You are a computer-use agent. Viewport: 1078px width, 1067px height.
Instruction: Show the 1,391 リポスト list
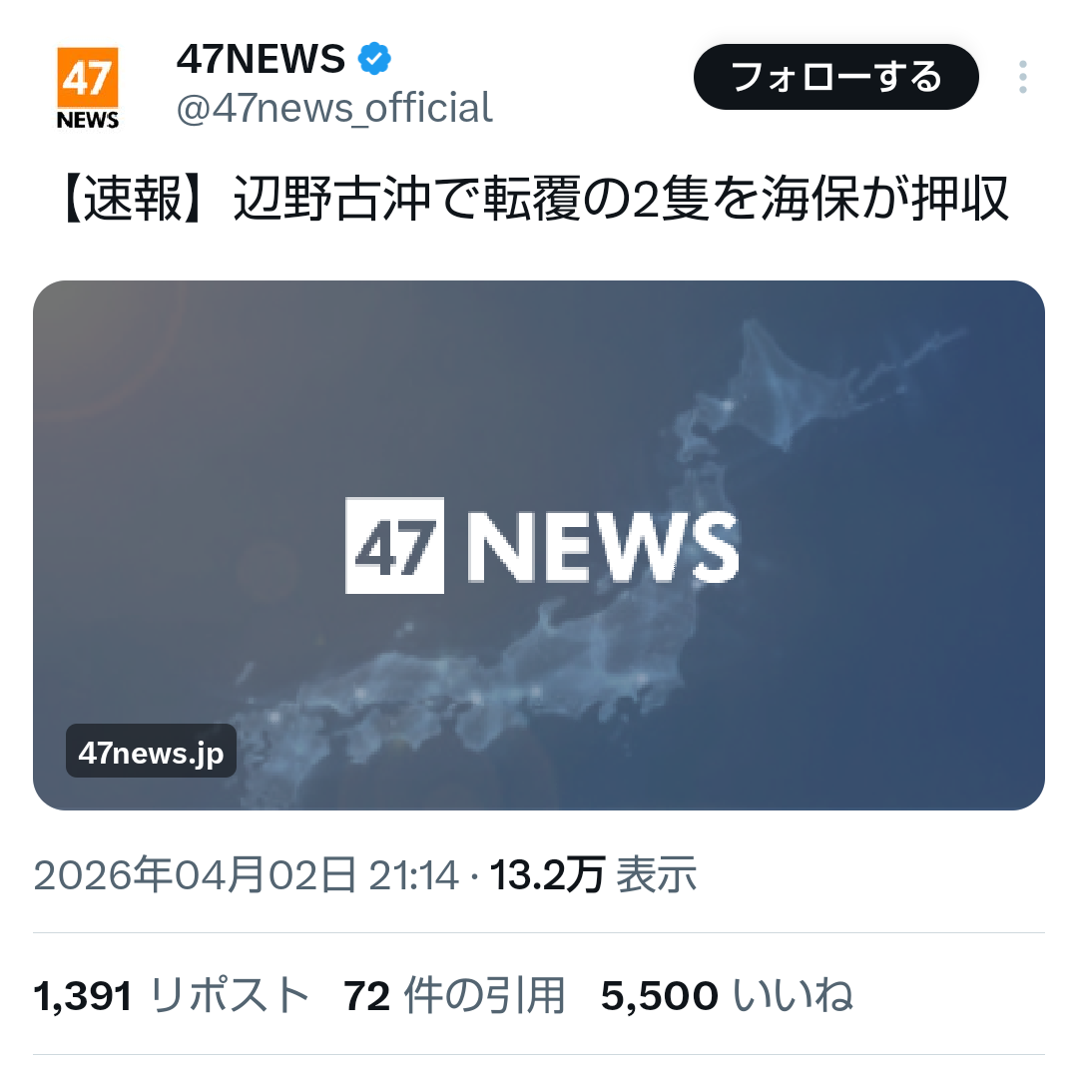point(172,995)
